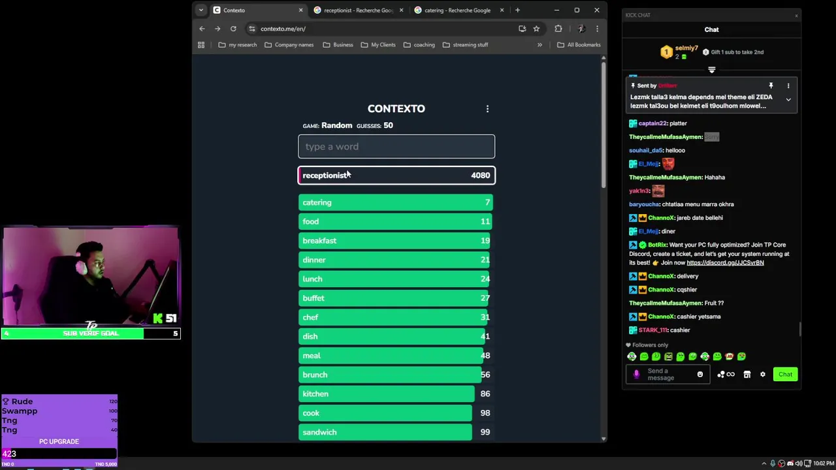Open the My Clients bookmark folder
Viewport: 836px width, 470px height.
pyautogui.click(x=378, y=45)
